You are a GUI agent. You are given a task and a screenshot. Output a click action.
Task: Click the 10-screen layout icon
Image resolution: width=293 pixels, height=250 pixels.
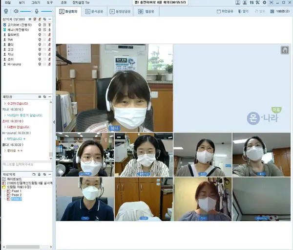pyautogui.click(x=272, y=11)
